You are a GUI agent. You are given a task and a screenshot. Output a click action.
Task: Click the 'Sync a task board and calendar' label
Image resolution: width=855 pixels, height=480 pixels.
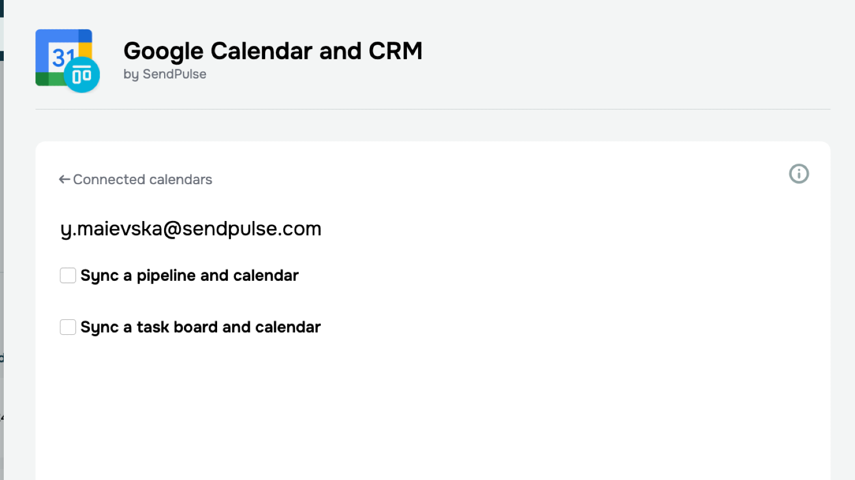(x=201, y=327)
